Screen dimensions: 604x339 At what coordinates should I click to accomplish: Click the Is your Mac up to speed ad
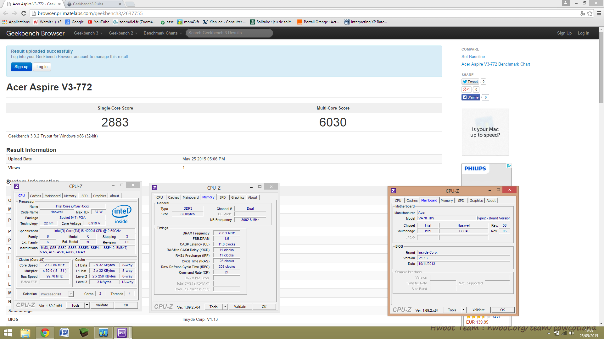tap(485, 132)
